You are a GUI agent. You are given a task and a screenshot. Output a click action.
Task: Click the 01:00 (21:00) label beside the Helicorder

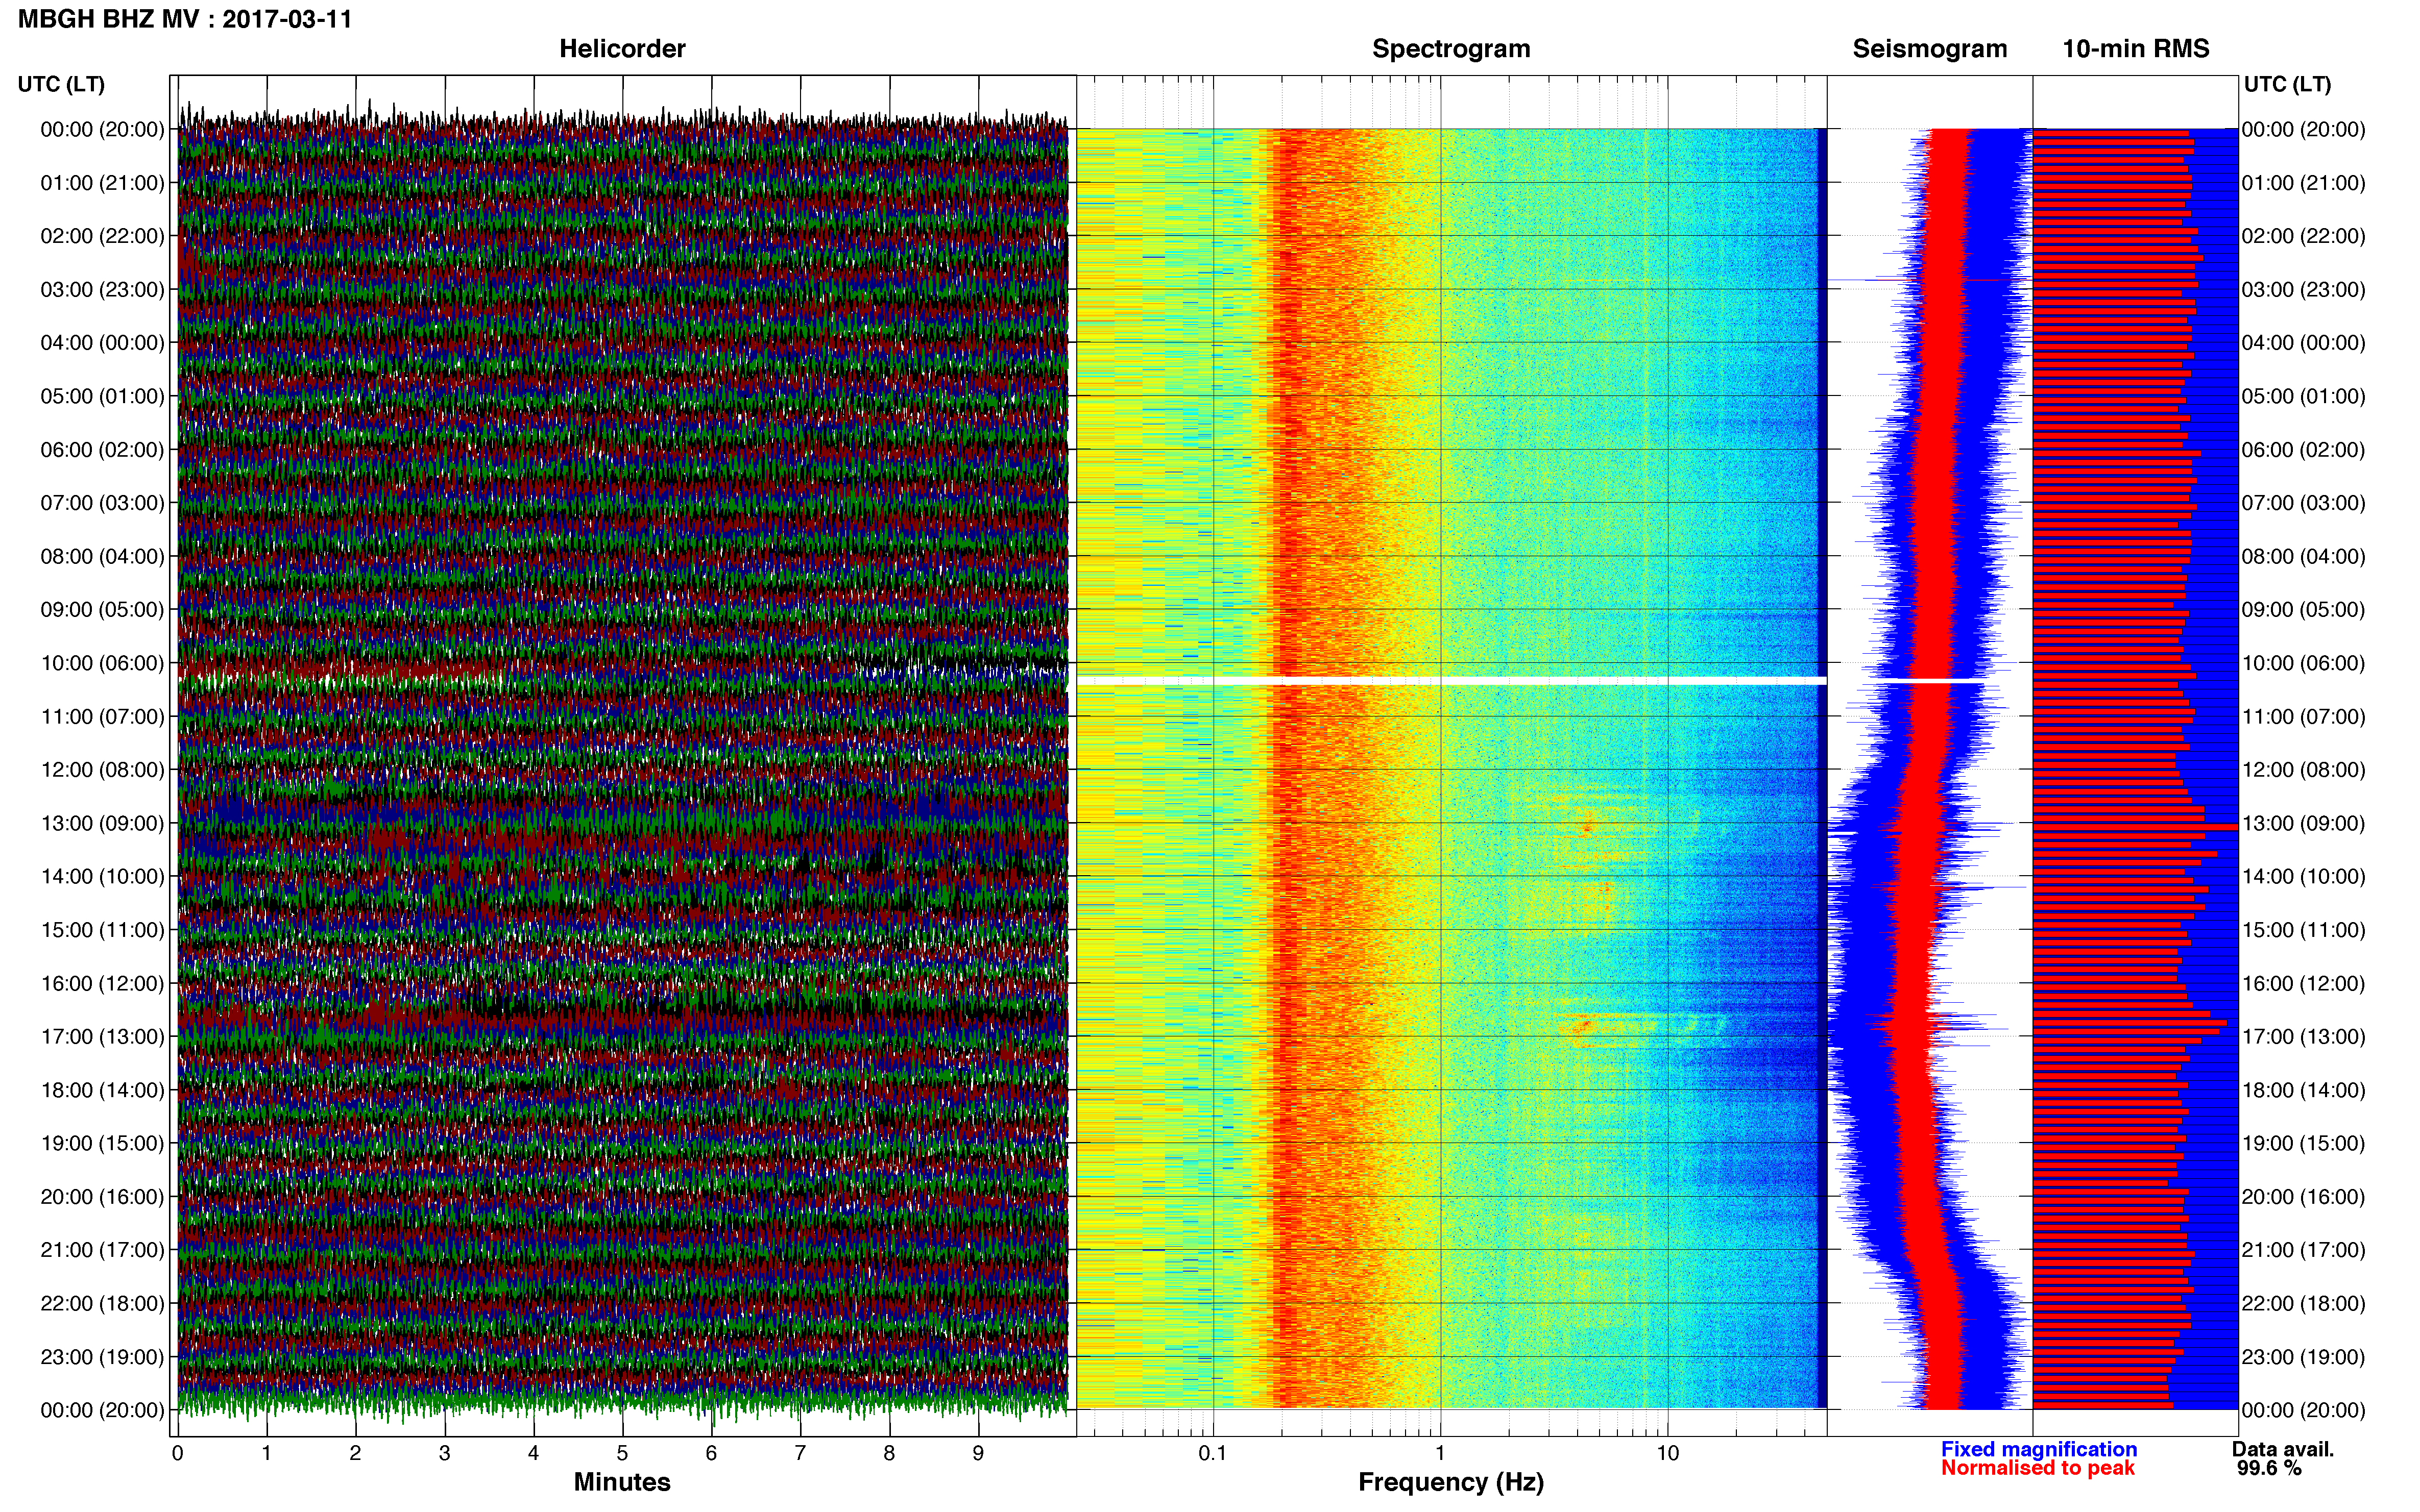[102, 183]
